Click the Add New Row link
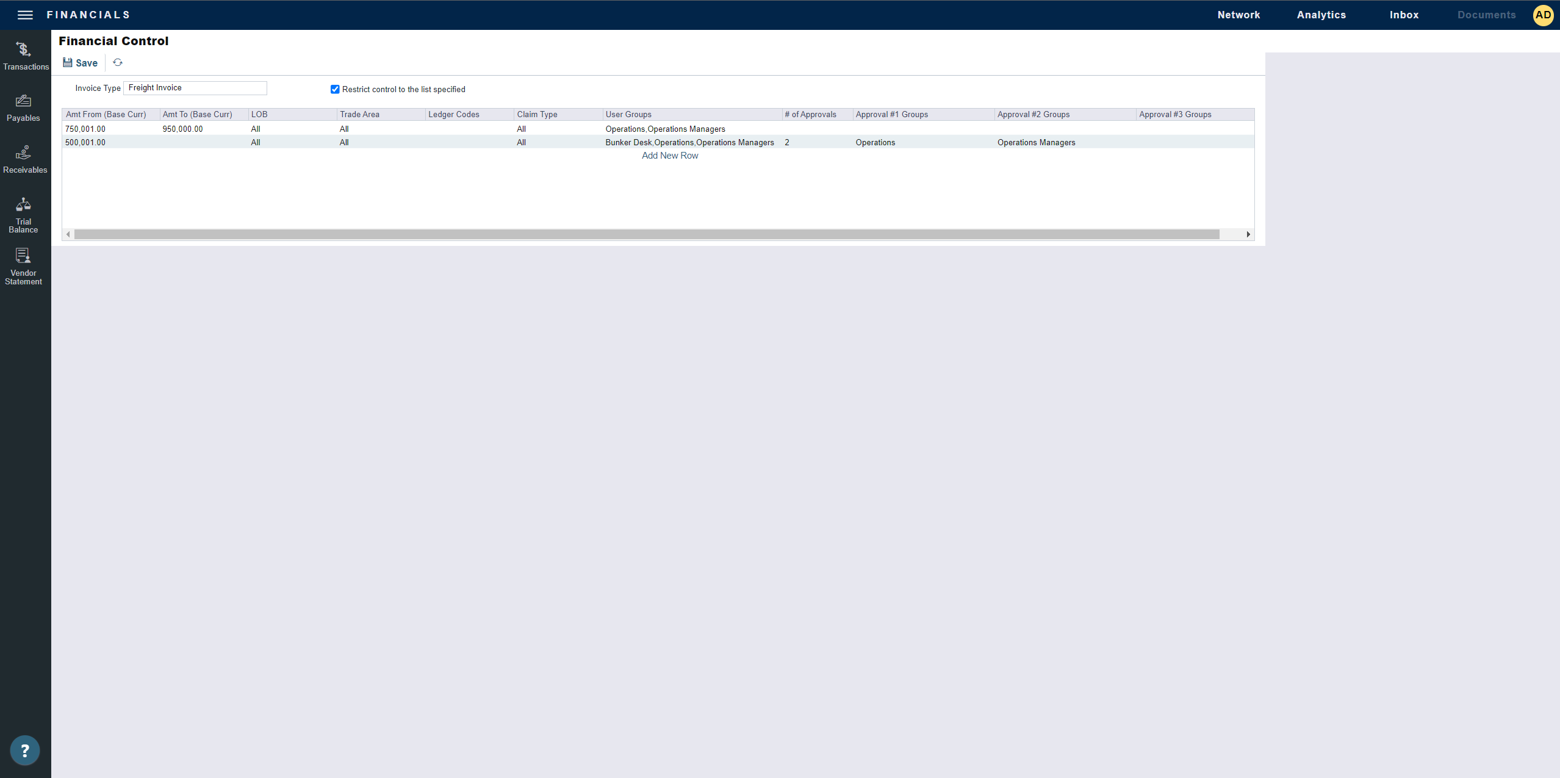The height and width of the screenshot is (778, 1560). pos(669,156)
